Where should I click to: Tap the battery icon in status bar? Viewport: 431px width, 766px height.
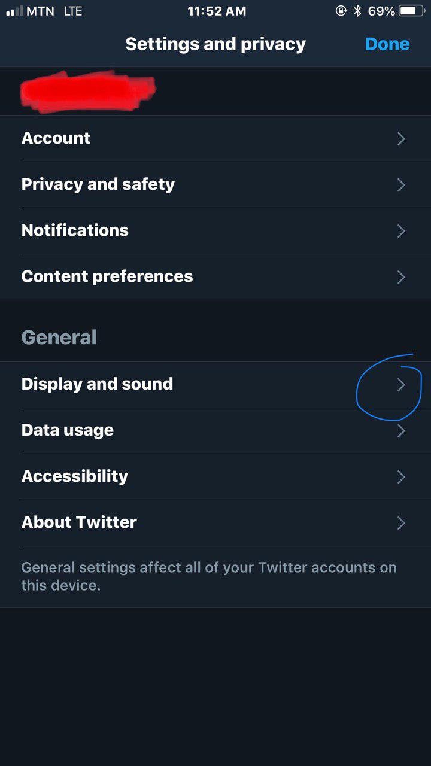pos(412,11)
